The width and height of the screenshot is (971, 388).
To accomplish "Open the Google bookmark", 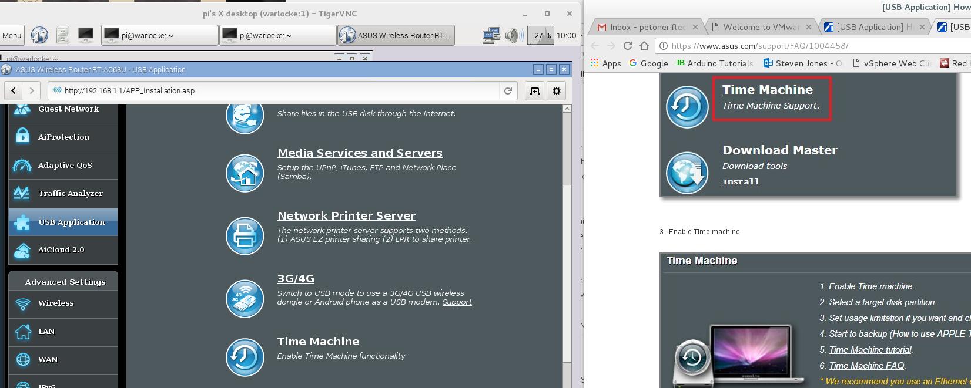I will 648,63.
